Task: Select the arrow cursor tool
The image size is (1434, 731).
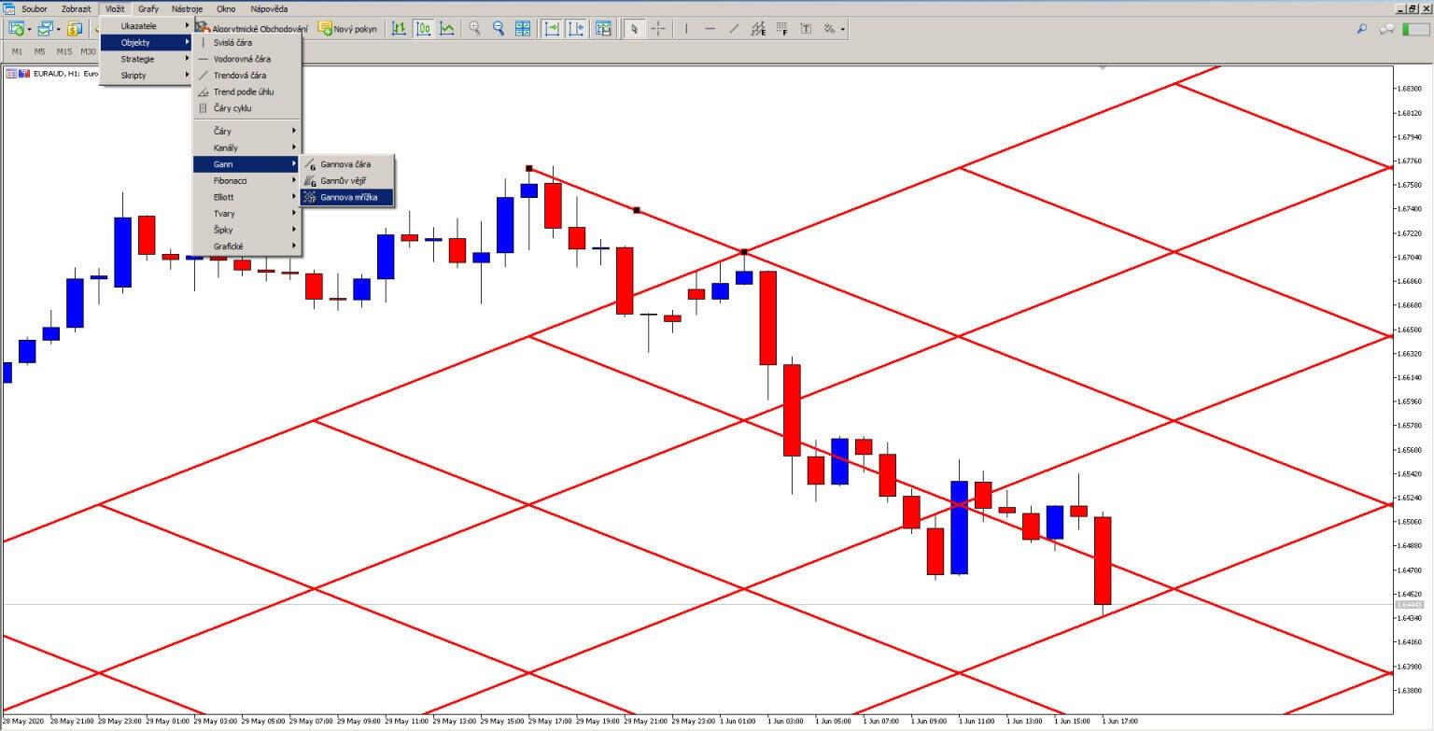Action: 634,29
